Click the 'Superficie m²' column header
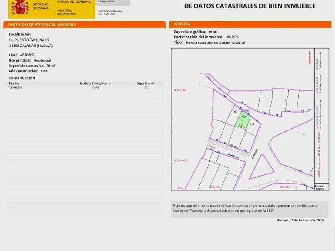335x251 pixels. tap(146, 83)
